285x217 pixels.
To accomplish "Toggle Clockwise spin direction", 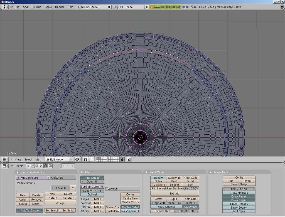I will (190, 207).
